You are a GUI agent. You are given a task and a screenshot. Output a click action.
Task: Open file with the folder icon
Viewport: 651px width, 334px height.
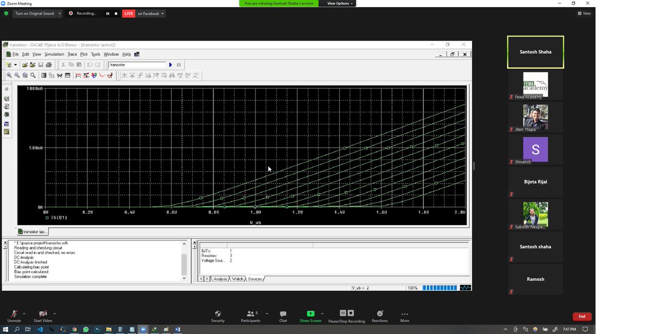[x=25, y=64]
